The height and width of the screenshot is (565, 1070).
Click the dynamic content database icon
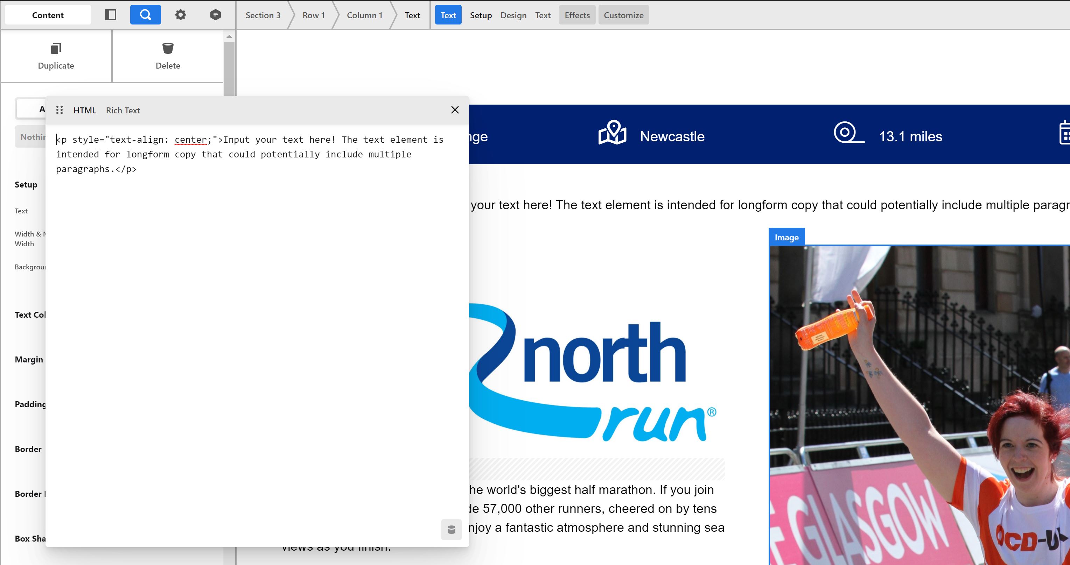coord(452,529)
